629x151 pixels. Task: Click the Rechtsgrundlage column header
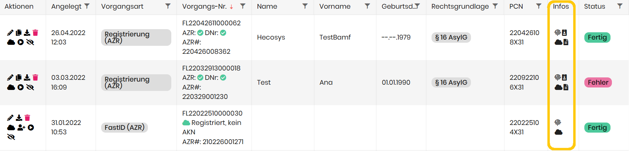(x=460, y=6)
